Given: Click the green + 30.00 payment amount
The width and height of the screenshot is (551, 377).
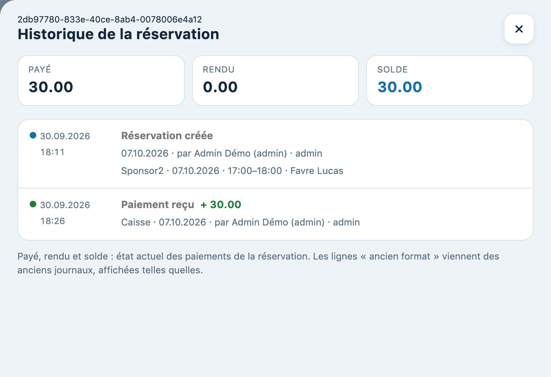Looking at the screenshot, I should (221, 204).
